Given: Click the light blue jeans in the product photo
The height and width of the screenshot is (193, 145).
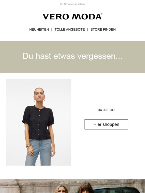Looking at the screenshot, I should click(38, 152).
